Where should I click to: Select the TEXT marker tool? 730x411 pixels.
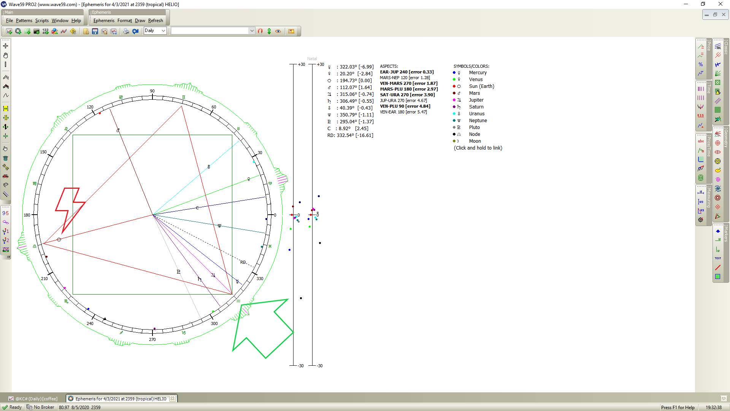(718, 258)
